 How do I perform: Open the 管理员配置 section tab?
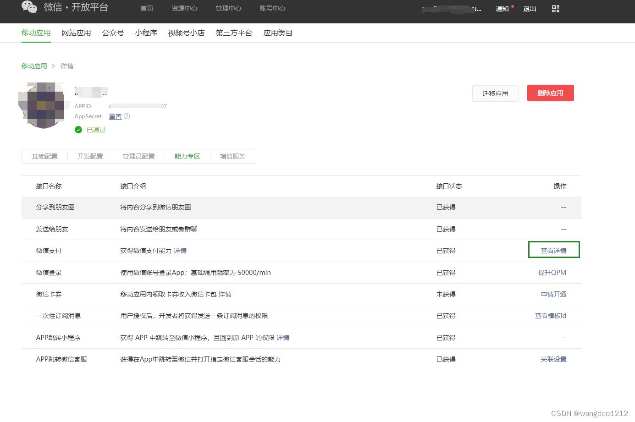click(138, 156)
